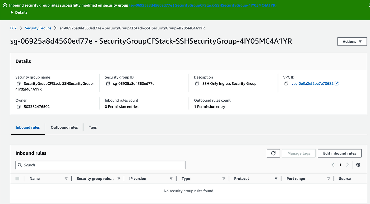Click the Port range column header

(296, 179)
